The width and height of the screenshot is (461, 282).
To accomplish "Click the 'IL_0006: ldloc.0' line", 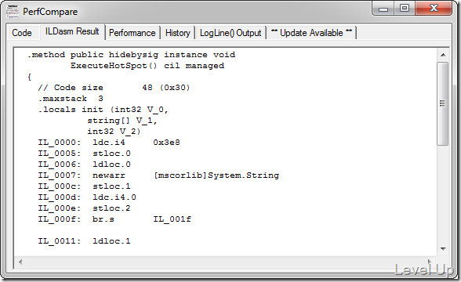I will pyautogui.click(x=85, y=164).
